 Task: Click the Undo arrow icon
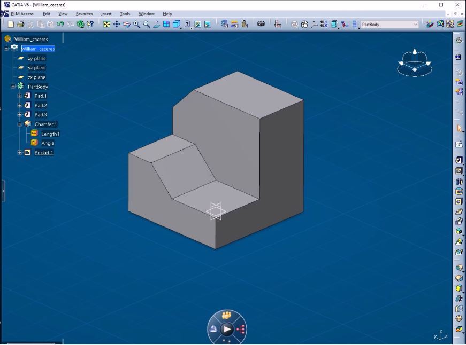point(60,24)
